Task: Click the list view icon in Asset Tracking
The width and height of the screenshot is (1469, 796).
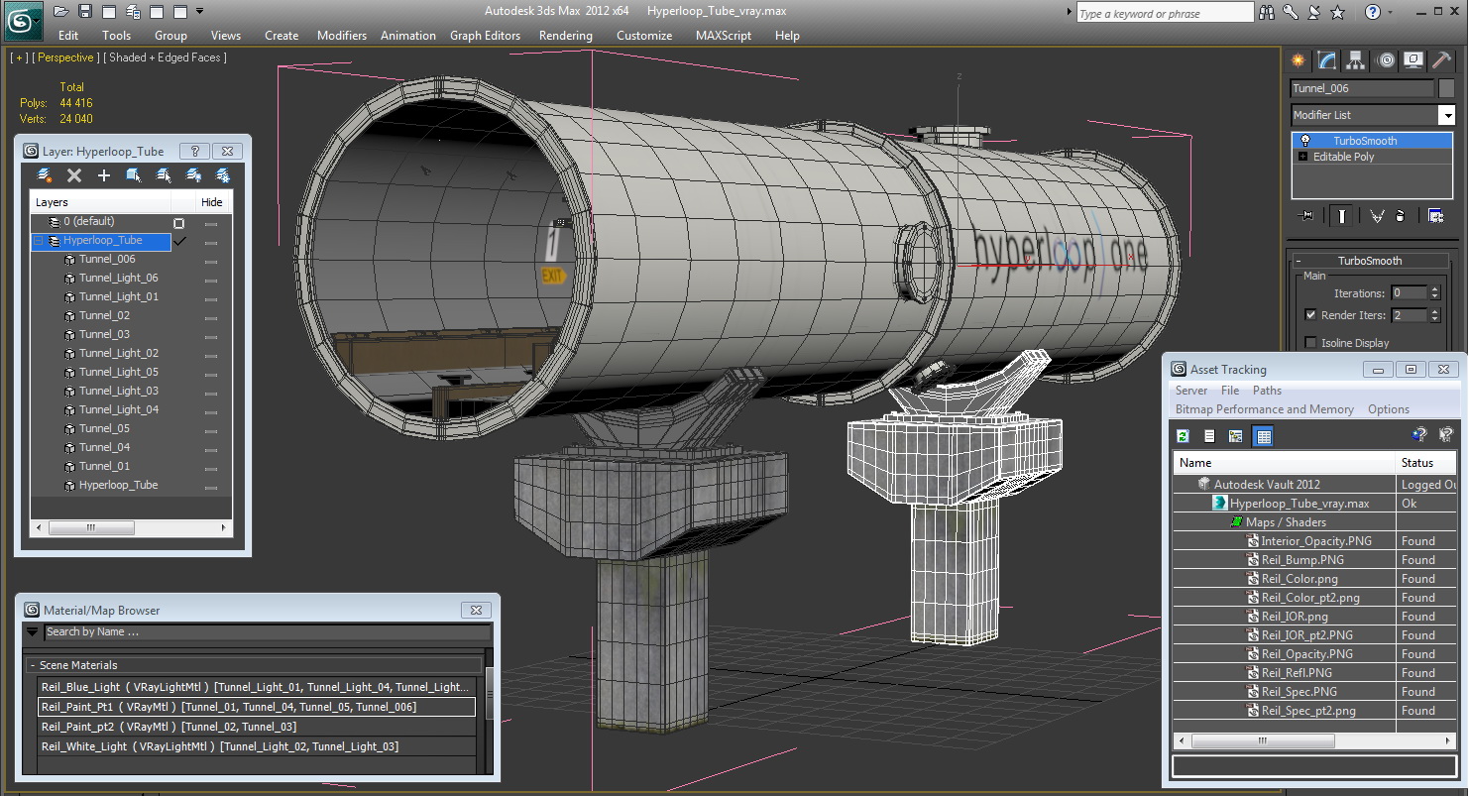Action: [x=1209, y=436]
